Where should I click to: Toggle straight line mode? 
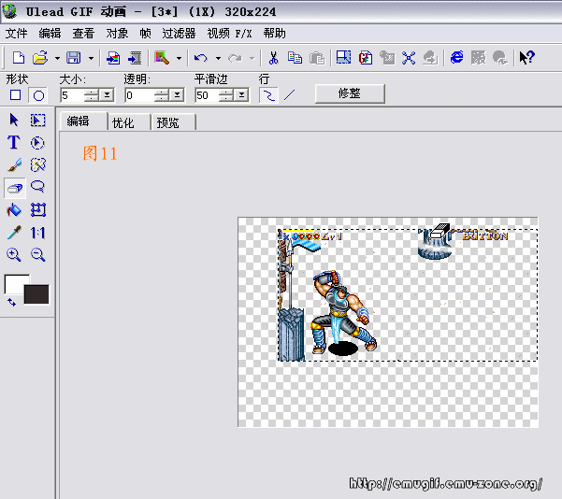pyautogui.click(x=289, y=95)
